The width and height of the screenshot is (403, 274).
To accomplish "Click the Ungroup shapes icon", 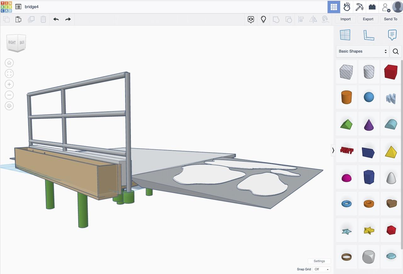I will point(288,19).
